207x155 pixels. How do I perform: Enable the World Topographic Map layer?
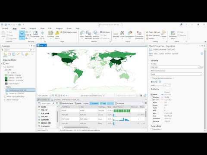click(5, 97)
